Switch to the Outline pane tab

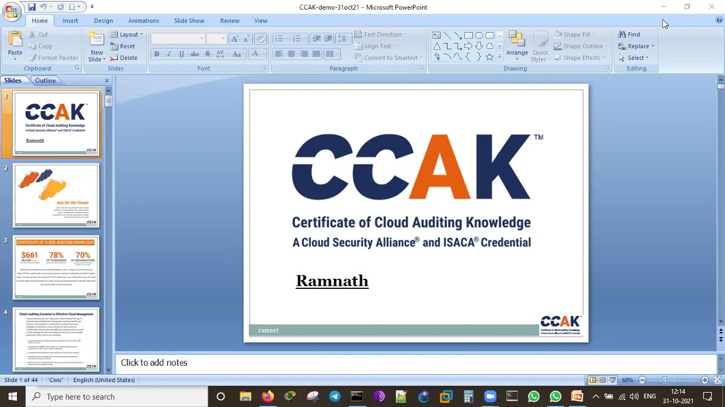point(45,80)
